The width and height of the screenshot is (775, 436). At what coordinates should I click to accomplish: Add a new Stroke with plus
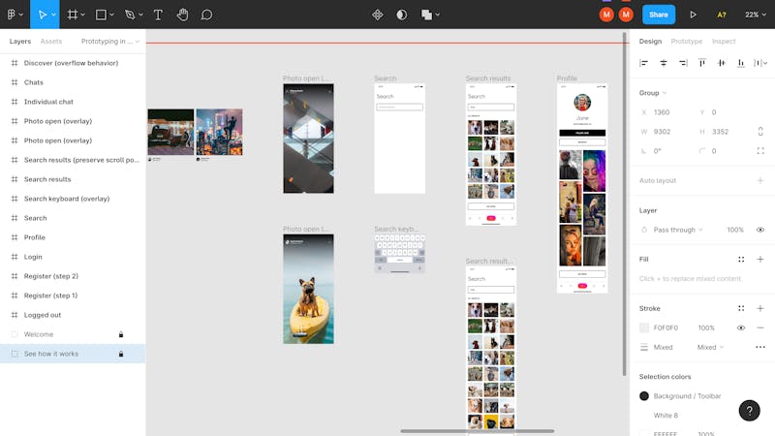(760, 308)
